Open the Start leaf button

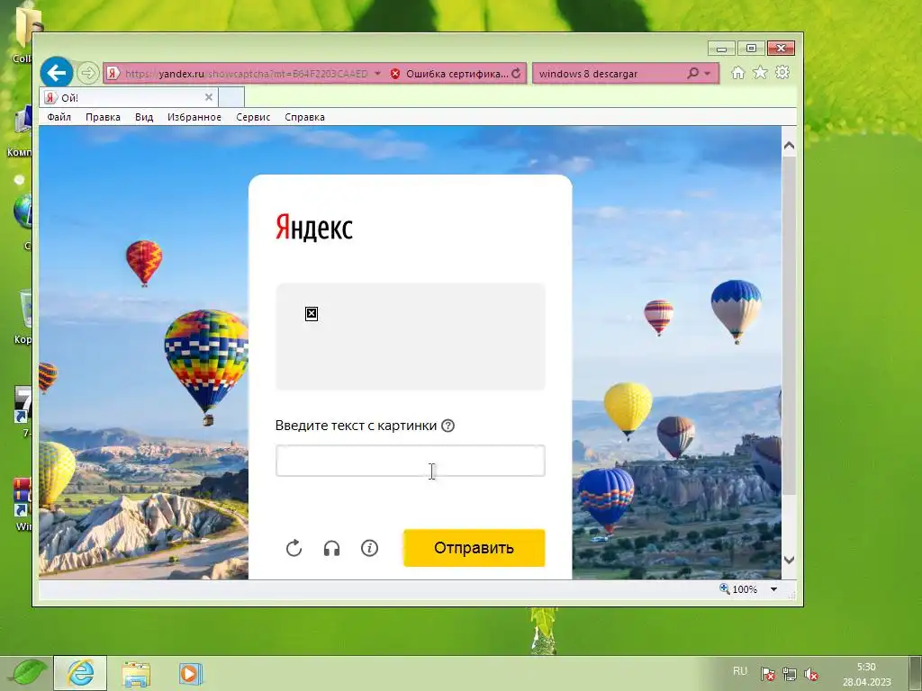point(28,673)
